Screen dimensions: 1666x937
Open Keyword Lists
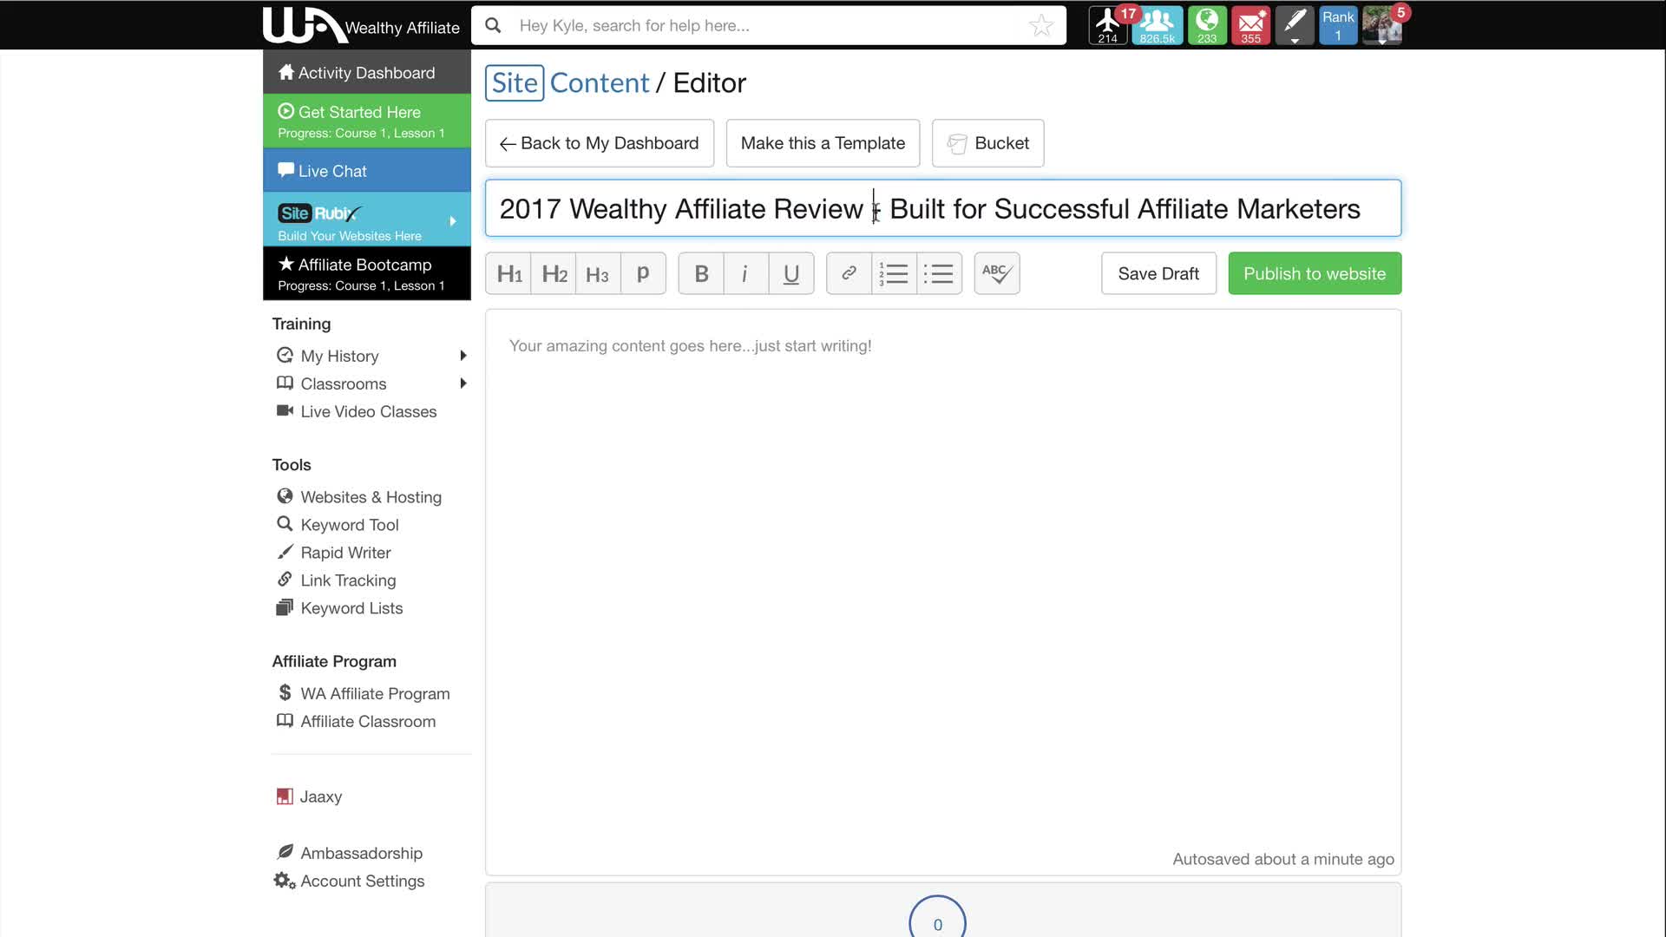pos(351,608)
